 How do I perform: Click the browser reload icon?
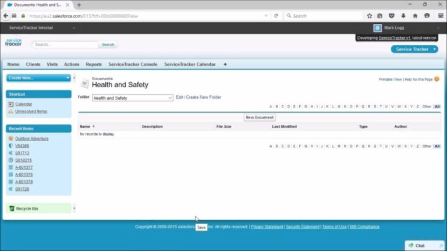(276, 16)
